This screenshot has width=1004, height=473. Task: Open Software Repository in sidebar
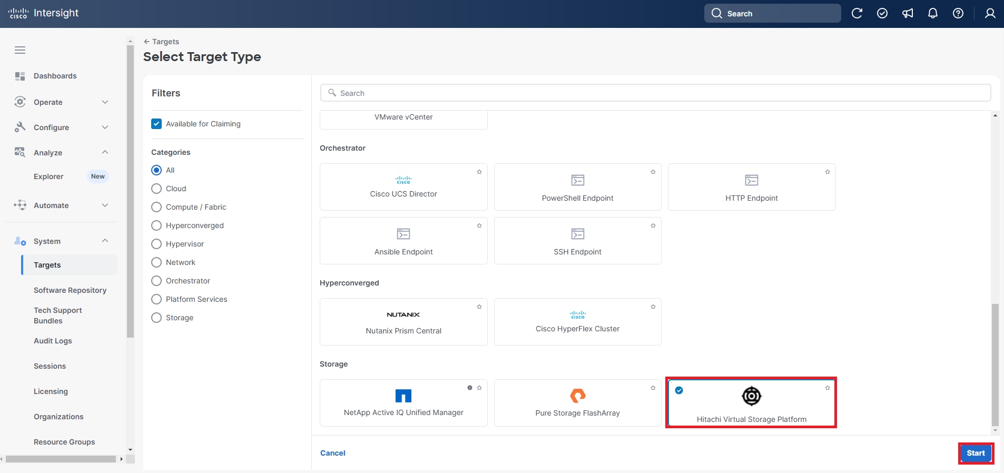(x=70, y=290)
